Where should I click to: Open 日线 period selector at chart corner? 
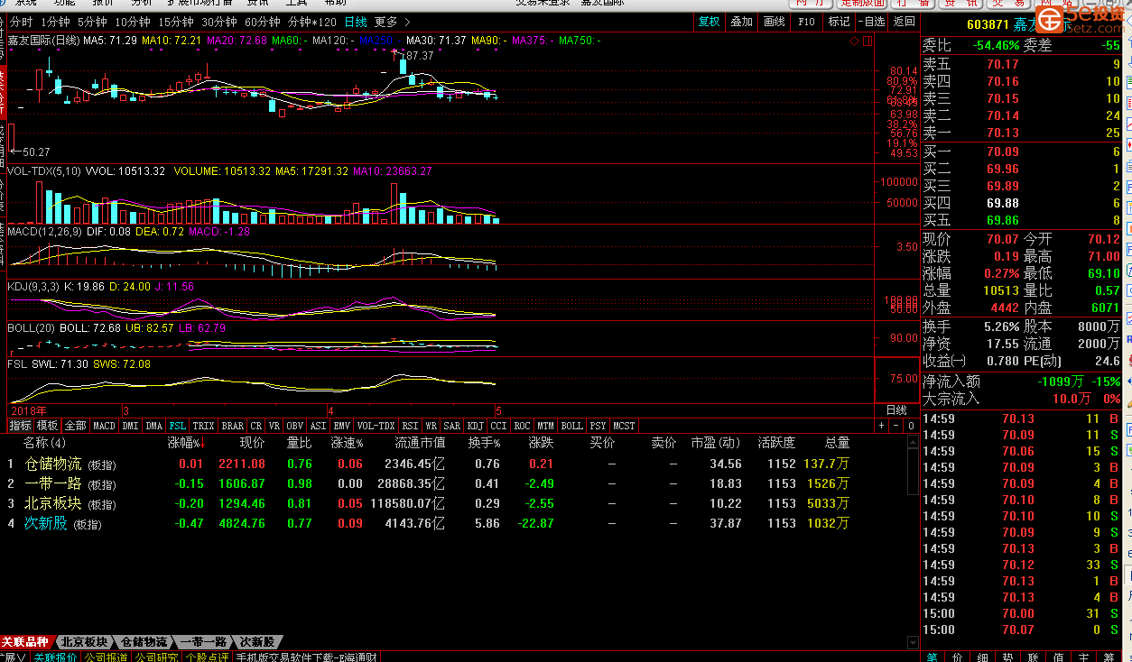coord(895,410)
